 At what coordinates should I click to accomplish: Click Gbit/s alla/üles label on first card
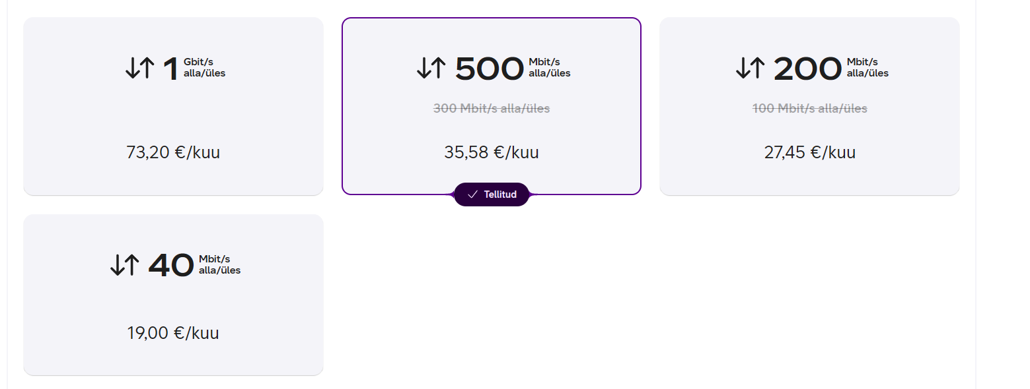pyautogui.click(x=205, y=68)
